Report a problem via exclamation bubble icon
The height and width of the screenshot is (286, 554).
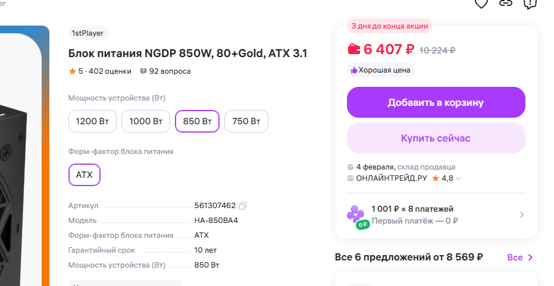(x=530, y=3)
